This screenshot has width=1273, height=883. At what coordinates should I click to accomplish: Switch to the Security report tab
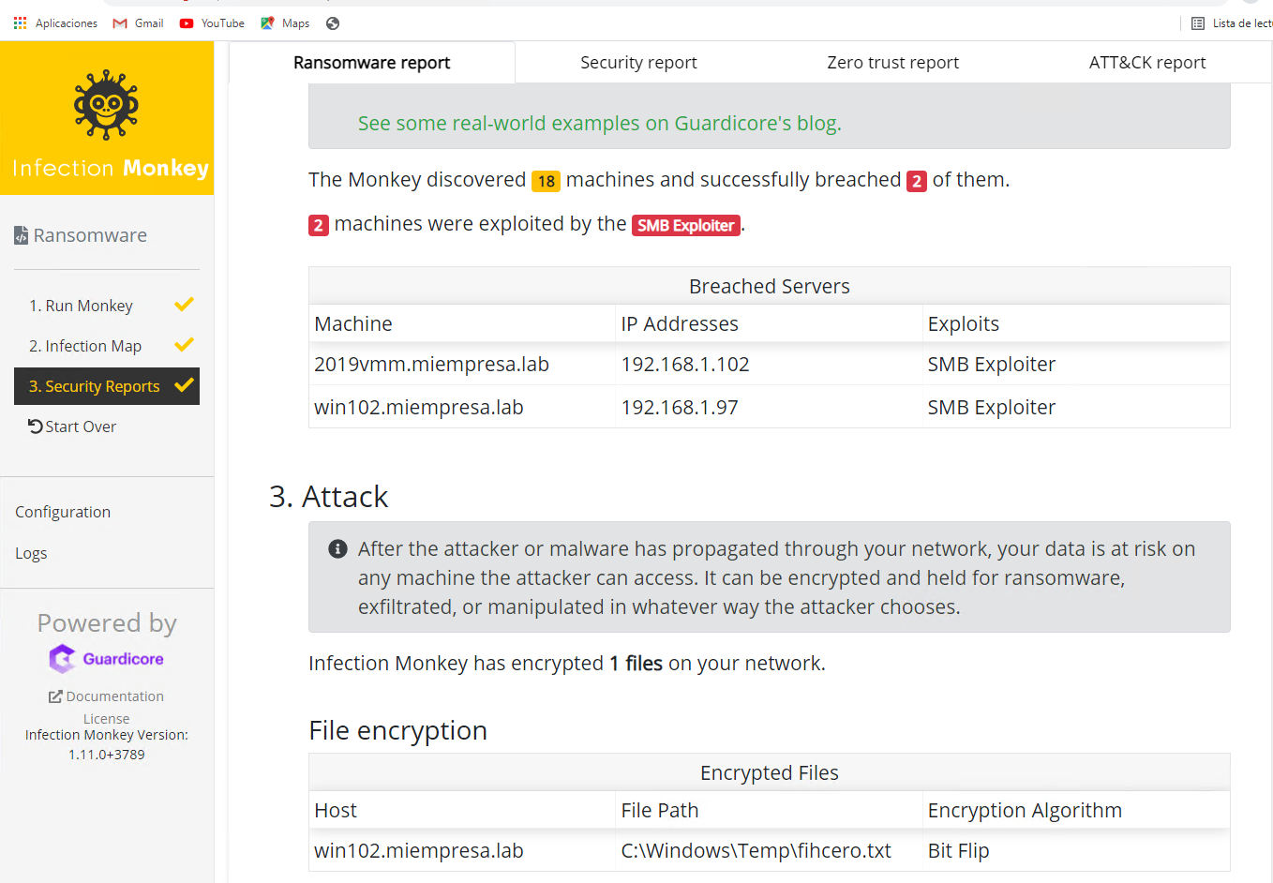coord(638,63)
